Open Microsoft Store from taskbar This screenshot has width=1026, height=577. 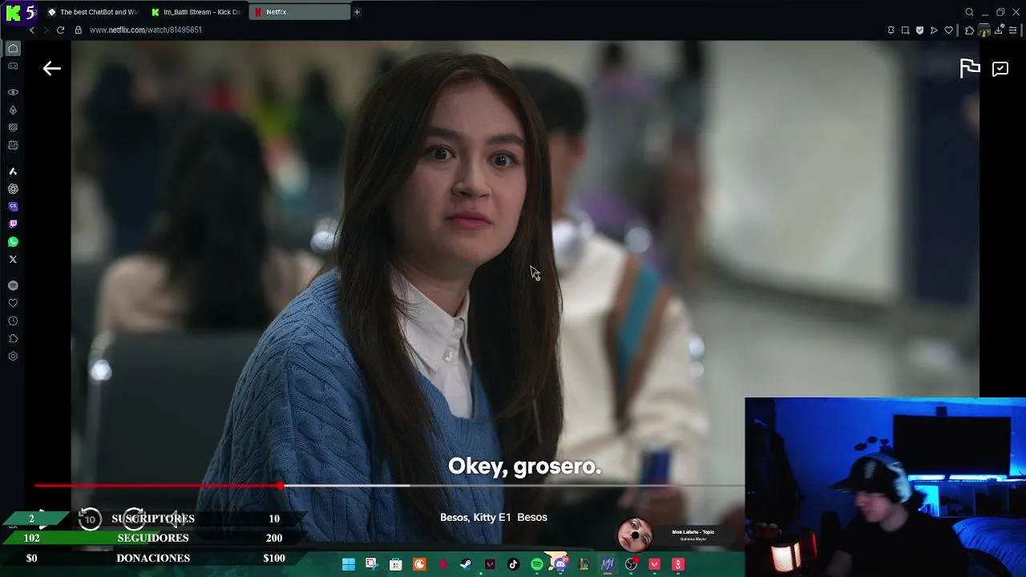point(395,564)
